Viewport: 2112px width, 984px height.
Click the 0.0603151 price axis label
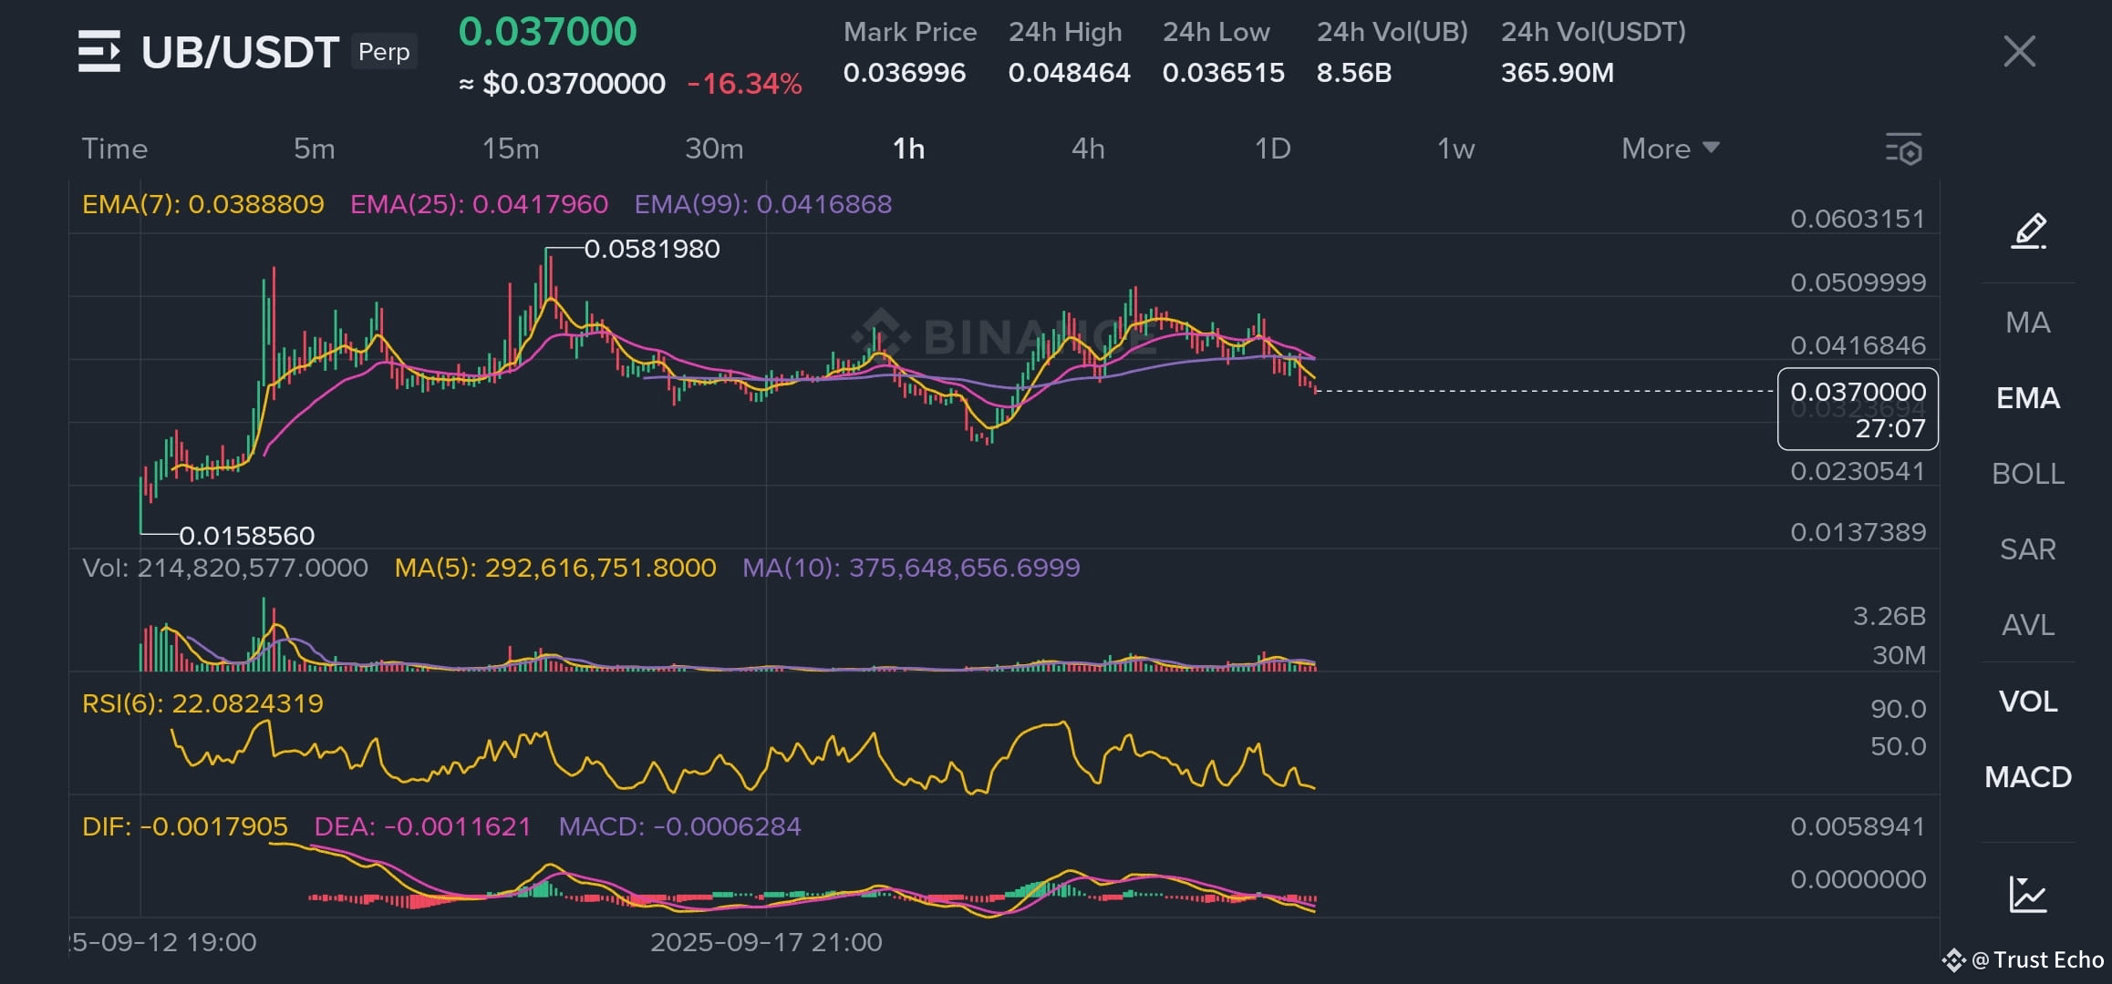[x=1858, y=220]
